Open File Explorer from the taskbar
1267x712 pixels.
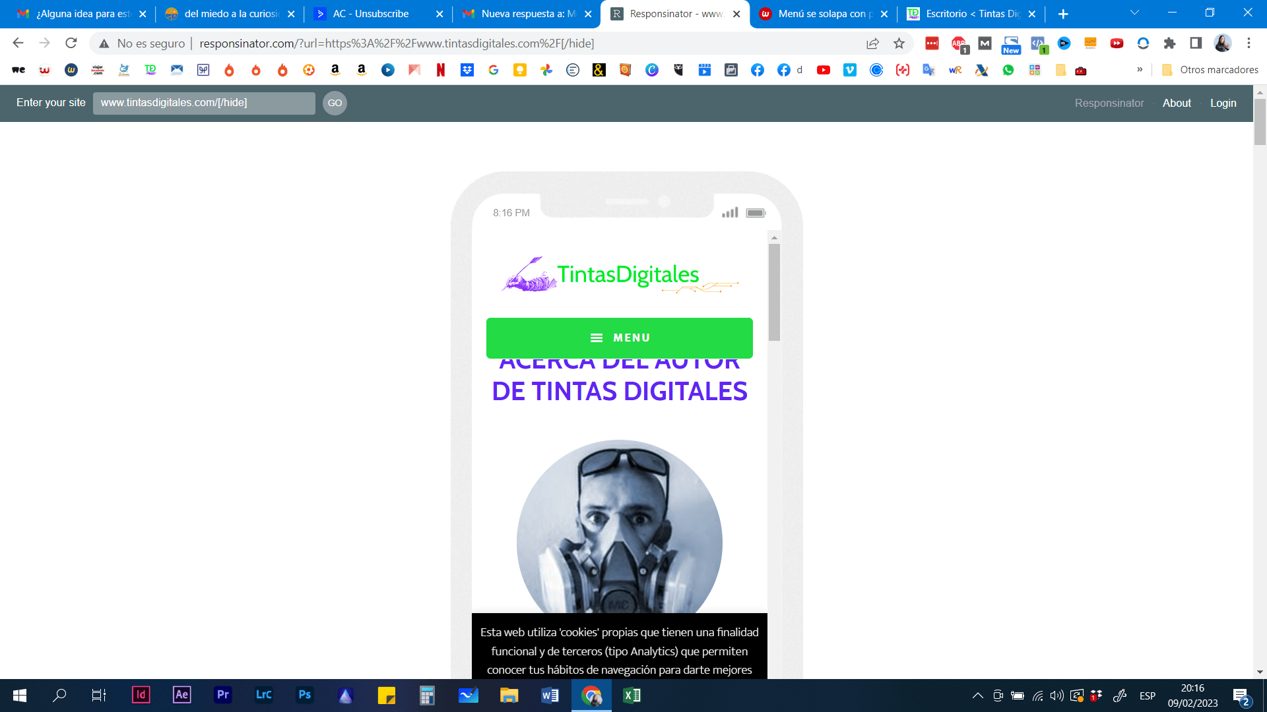(x=509, y=696)
